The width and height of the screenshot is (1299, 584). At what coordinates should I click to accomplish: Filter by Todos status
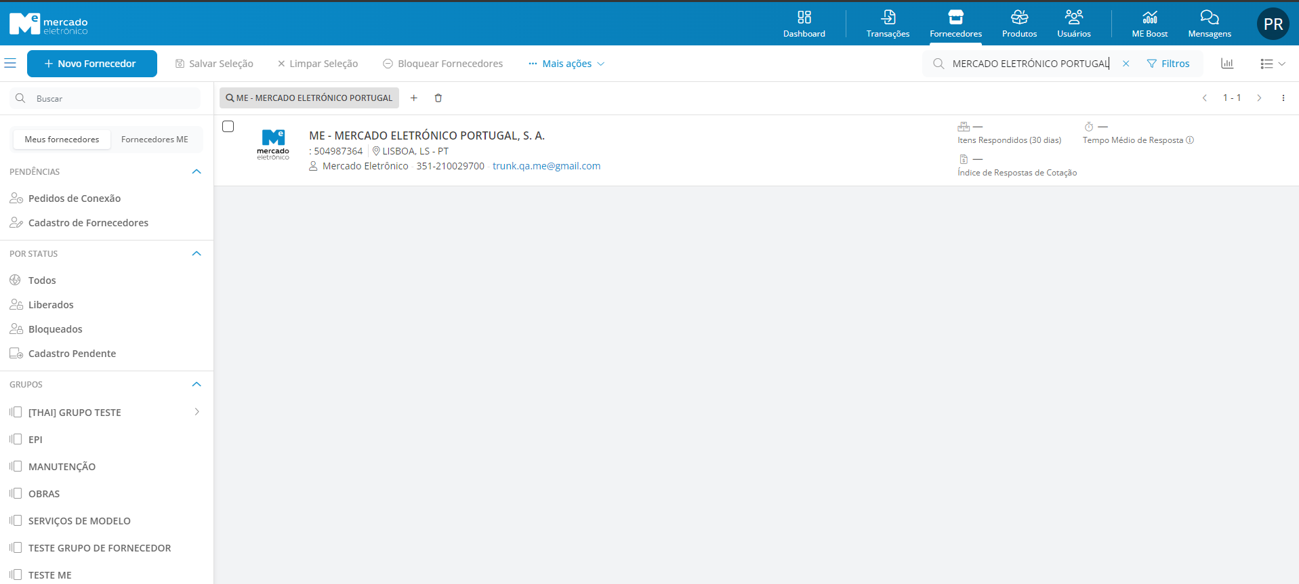point(42,280)
